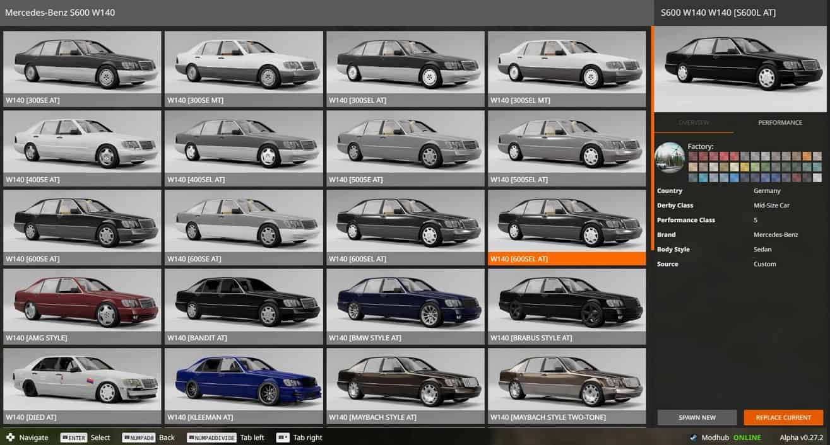The width and height of the screenshot is (830, 445).
Task: Click the Navigate d-pad icon
Action: 10,437
